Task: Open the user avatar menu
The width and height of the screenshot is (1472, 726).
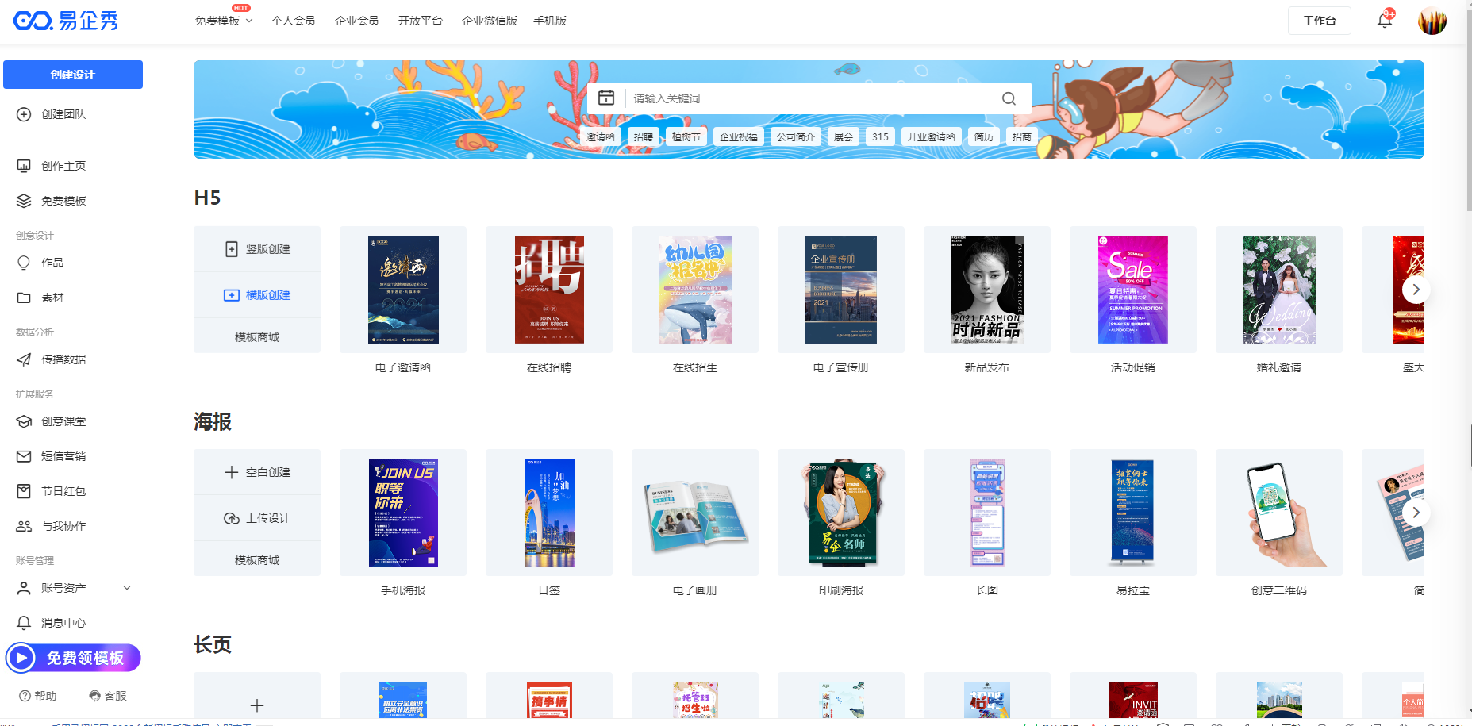Action: [x=1432, y=21]
